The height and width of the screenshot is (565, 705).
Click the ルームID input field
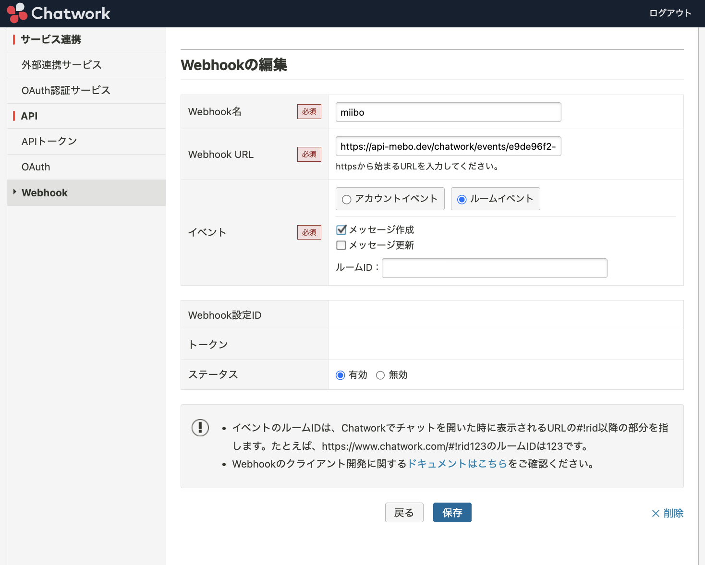pos(494,268)
